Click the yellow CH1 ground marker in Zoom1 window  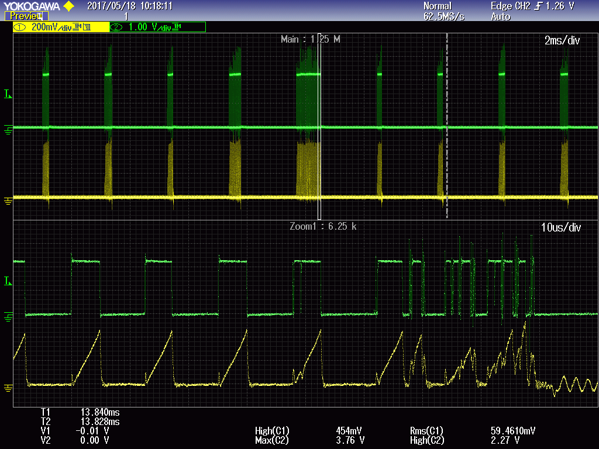8,388
